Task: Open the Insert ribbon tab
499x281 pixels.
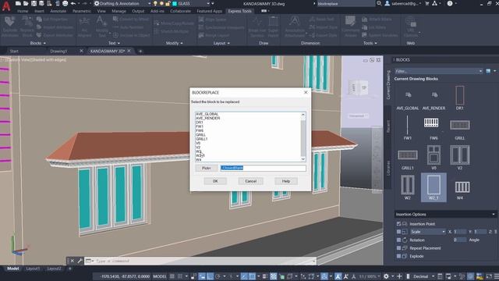Action: coord(39,11)
